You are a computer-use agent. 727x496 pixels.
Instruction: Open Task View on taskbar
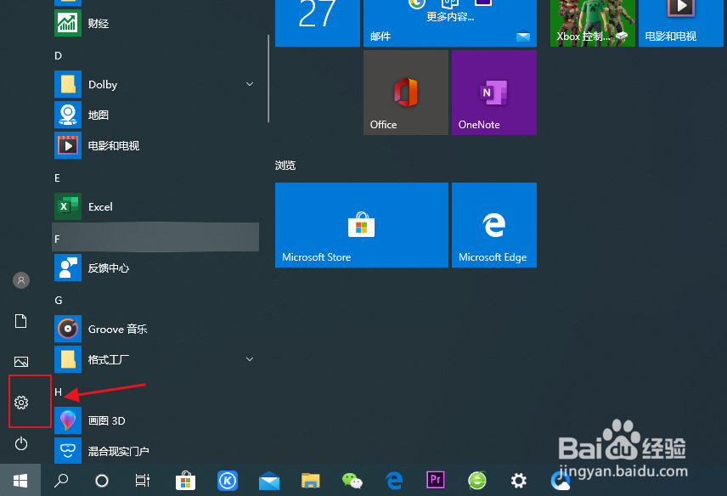pos(143,480)
